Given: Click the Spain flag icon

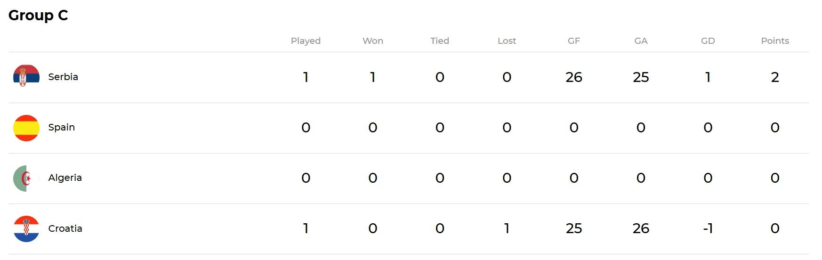Looking at the screenshot, I should pyautogui.click(x=26, y=128).
